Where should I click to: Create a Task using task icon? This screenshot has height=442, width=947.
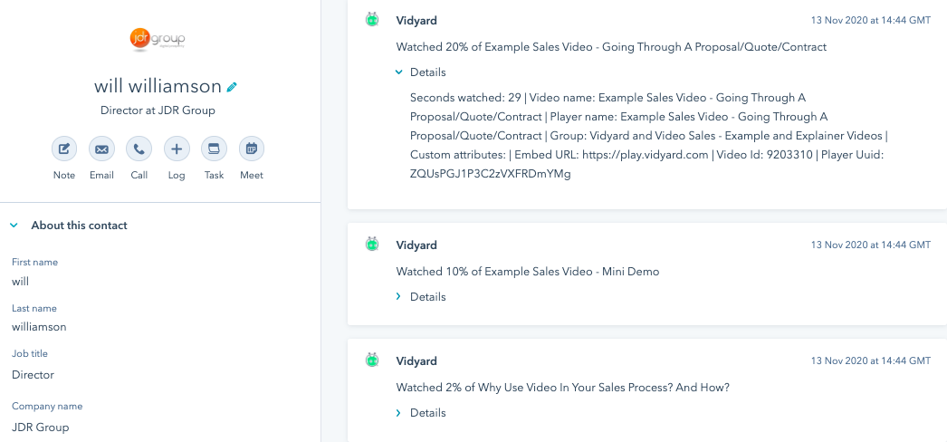pos(214,149)
